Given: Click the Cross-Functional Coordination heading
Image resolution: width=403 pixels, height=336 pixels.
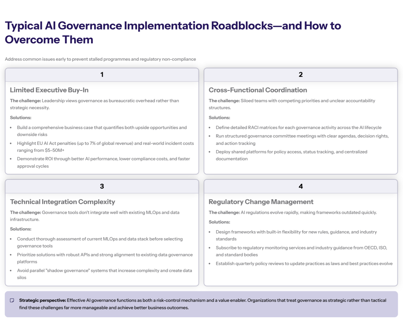Looking at the screenshot, I should [258, 90].
